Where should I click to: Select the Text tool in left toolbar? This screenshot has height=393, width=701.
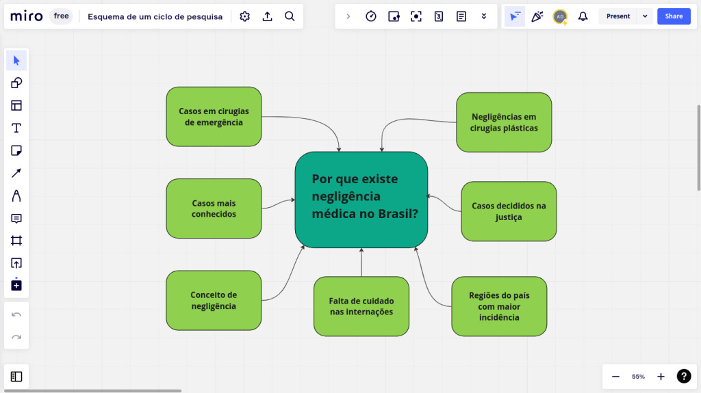coord(16,128)
